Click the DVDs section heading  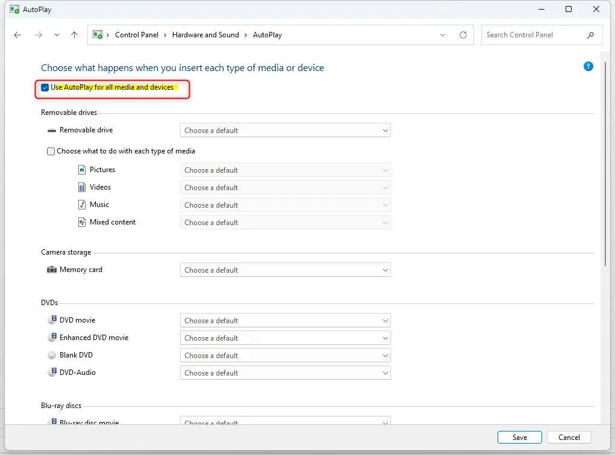click(x=49, y=303)
